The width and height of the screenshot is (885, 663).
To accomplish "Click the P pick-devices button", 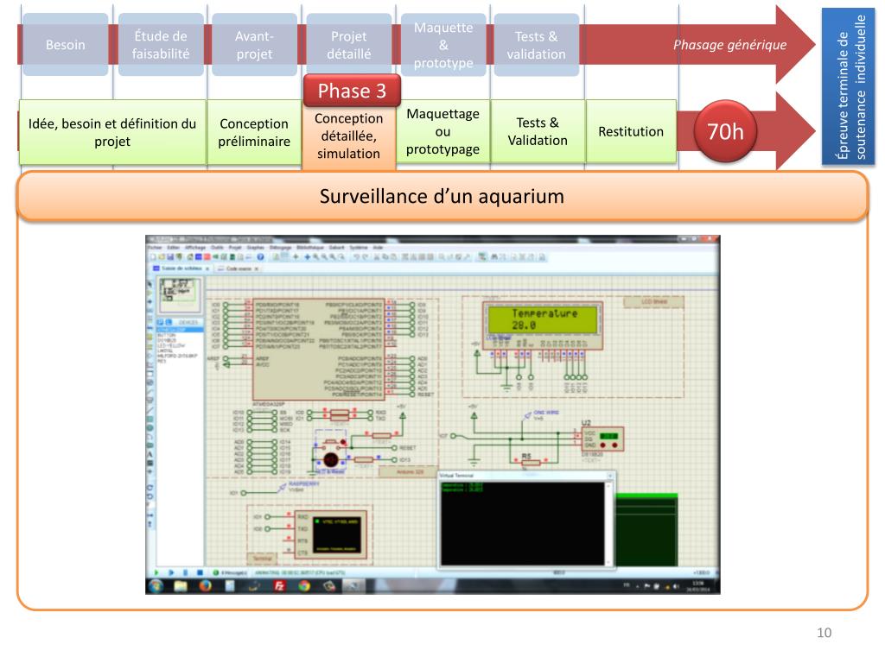I will point(160,323).
